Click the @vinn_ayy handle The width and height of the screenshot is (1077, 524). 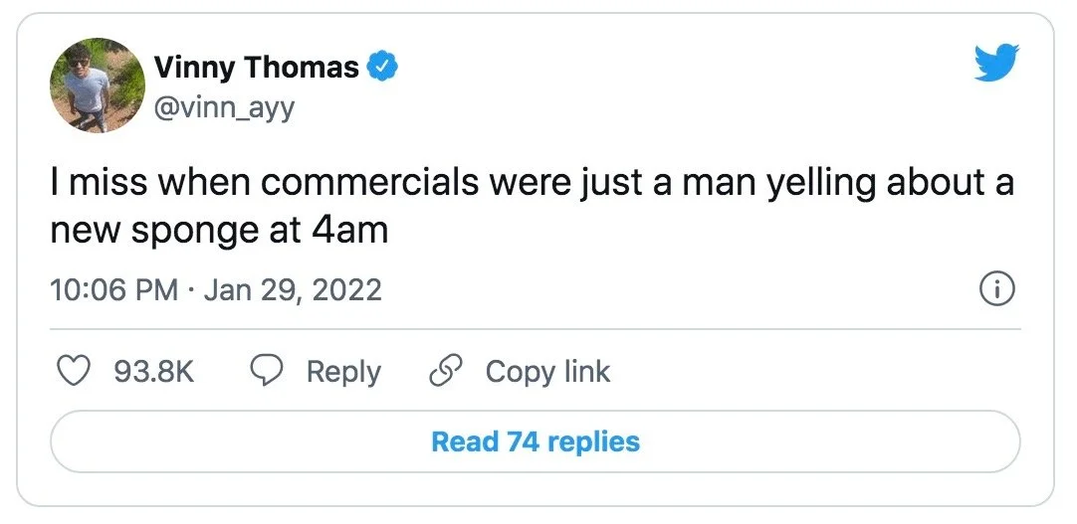(224, 107)
